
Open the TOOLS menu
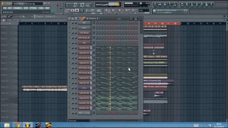click(41, 8)
